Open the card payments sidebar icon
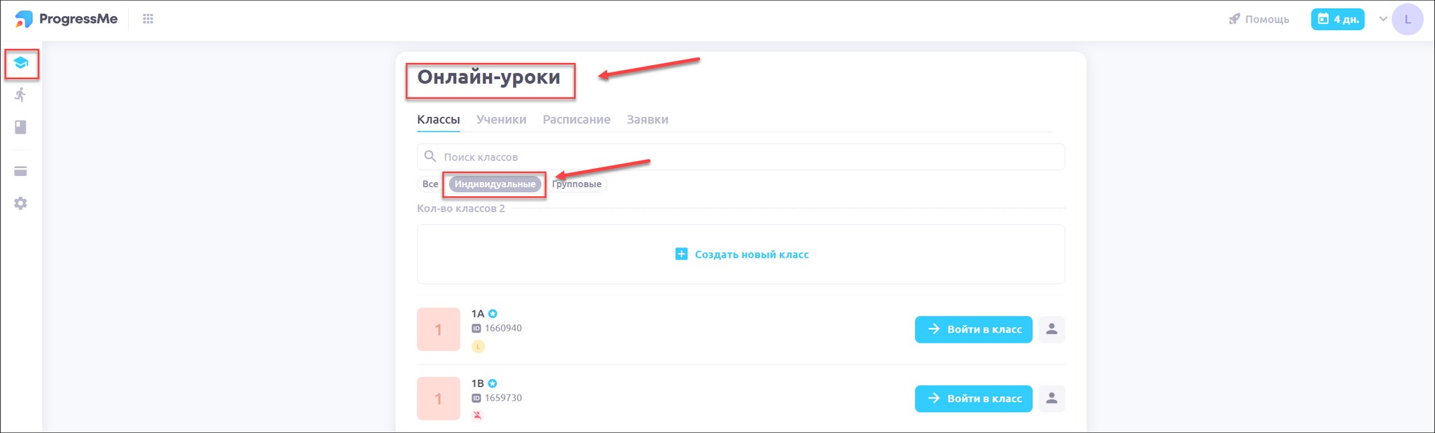 pyautogui.click(x=21, y=171)
